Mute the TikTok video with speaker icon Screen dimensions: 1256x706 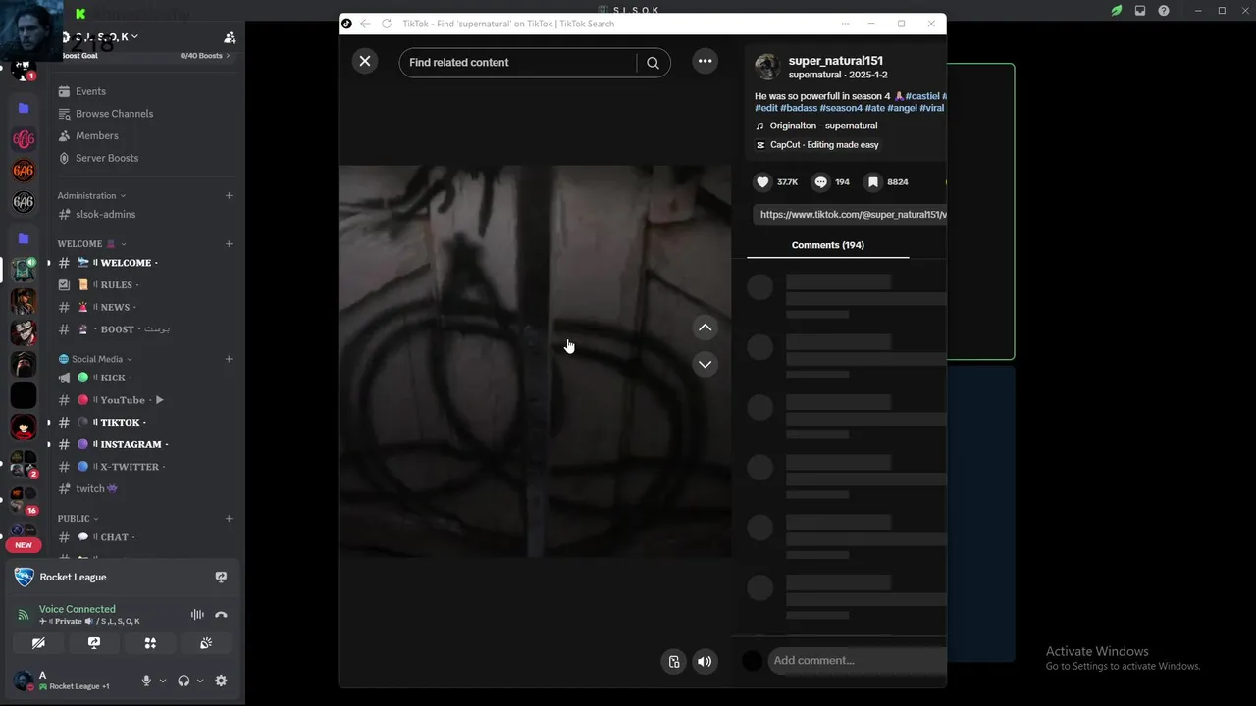(705, 661)
